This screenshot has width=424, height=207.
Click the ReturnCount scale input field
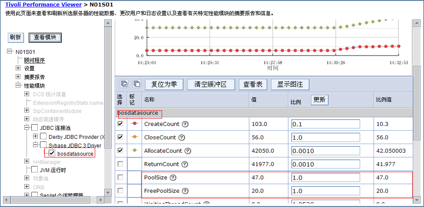(x=325, y=164)
